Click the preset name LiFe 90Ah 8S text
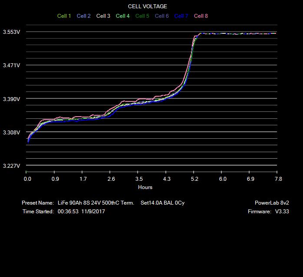This screenshot has width=303, height=277. [96, 203]
